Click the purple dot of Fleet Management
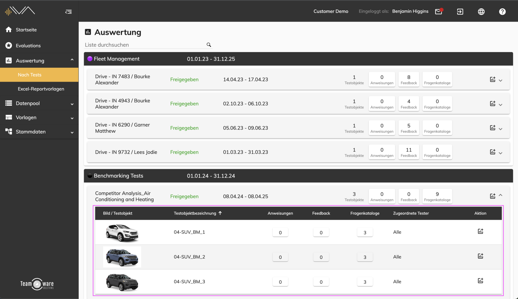 90,59
